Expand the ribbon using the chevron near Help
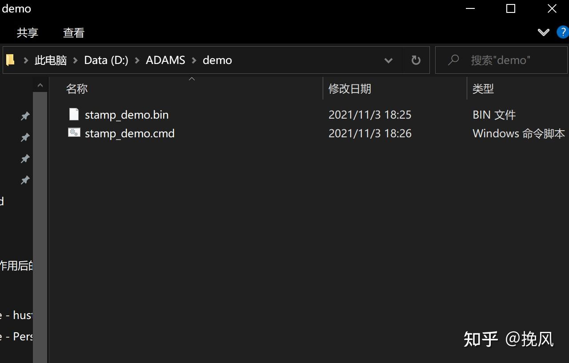This screenshot has height=363, width=569. pos(543,32)
